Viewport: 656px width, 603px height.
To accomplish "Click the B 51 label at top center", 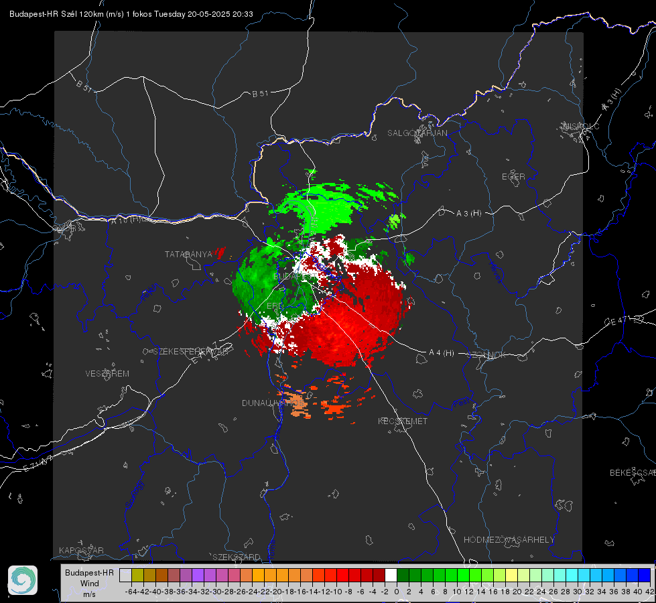I will (260, 94).
